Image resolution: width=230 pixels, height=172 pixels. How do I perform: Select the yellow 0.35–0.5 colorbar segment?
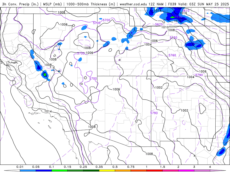pyautogui.click(x=107, y=171)
